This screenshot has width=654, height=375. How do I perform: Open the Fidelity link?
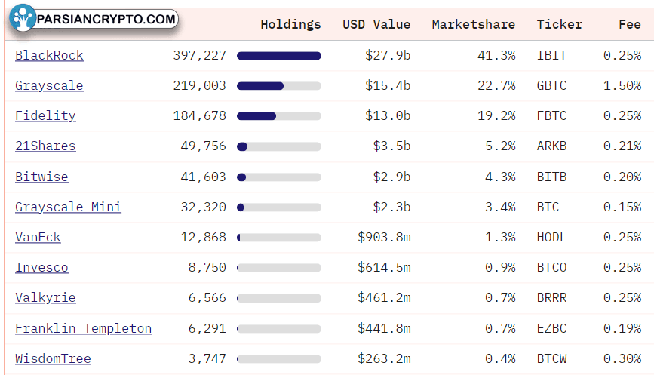pos(45,116)
